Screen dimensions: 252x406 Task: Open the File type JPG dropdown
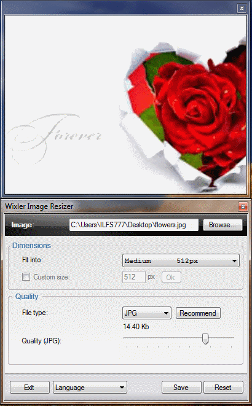click(x=146, y=313)
